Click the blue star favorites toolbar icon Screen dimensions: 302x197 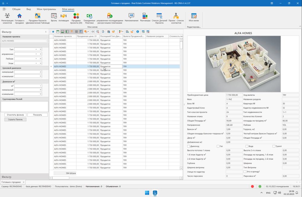(53, 32)
